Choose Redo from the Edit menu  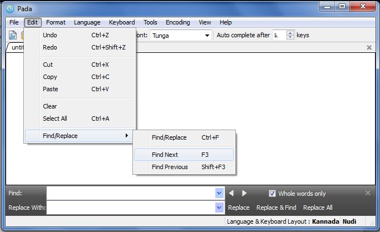(x=80, y=47)
